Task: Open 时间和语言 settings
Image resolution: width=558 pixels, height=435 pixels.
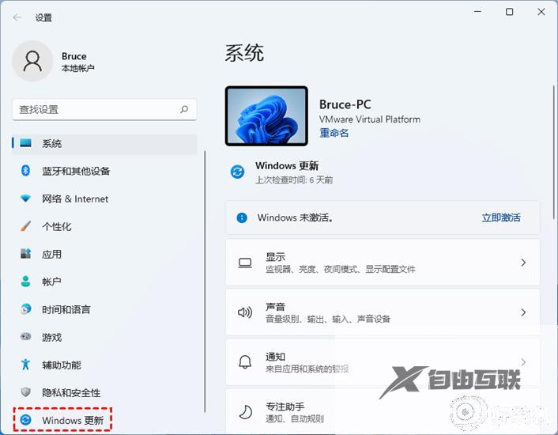Action: tap(104, 309)
